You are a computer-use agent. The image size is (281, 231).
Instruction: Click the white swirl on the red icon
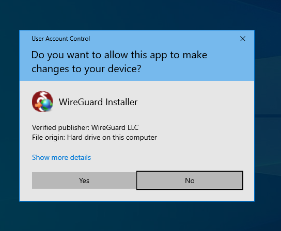pos(42,96)
